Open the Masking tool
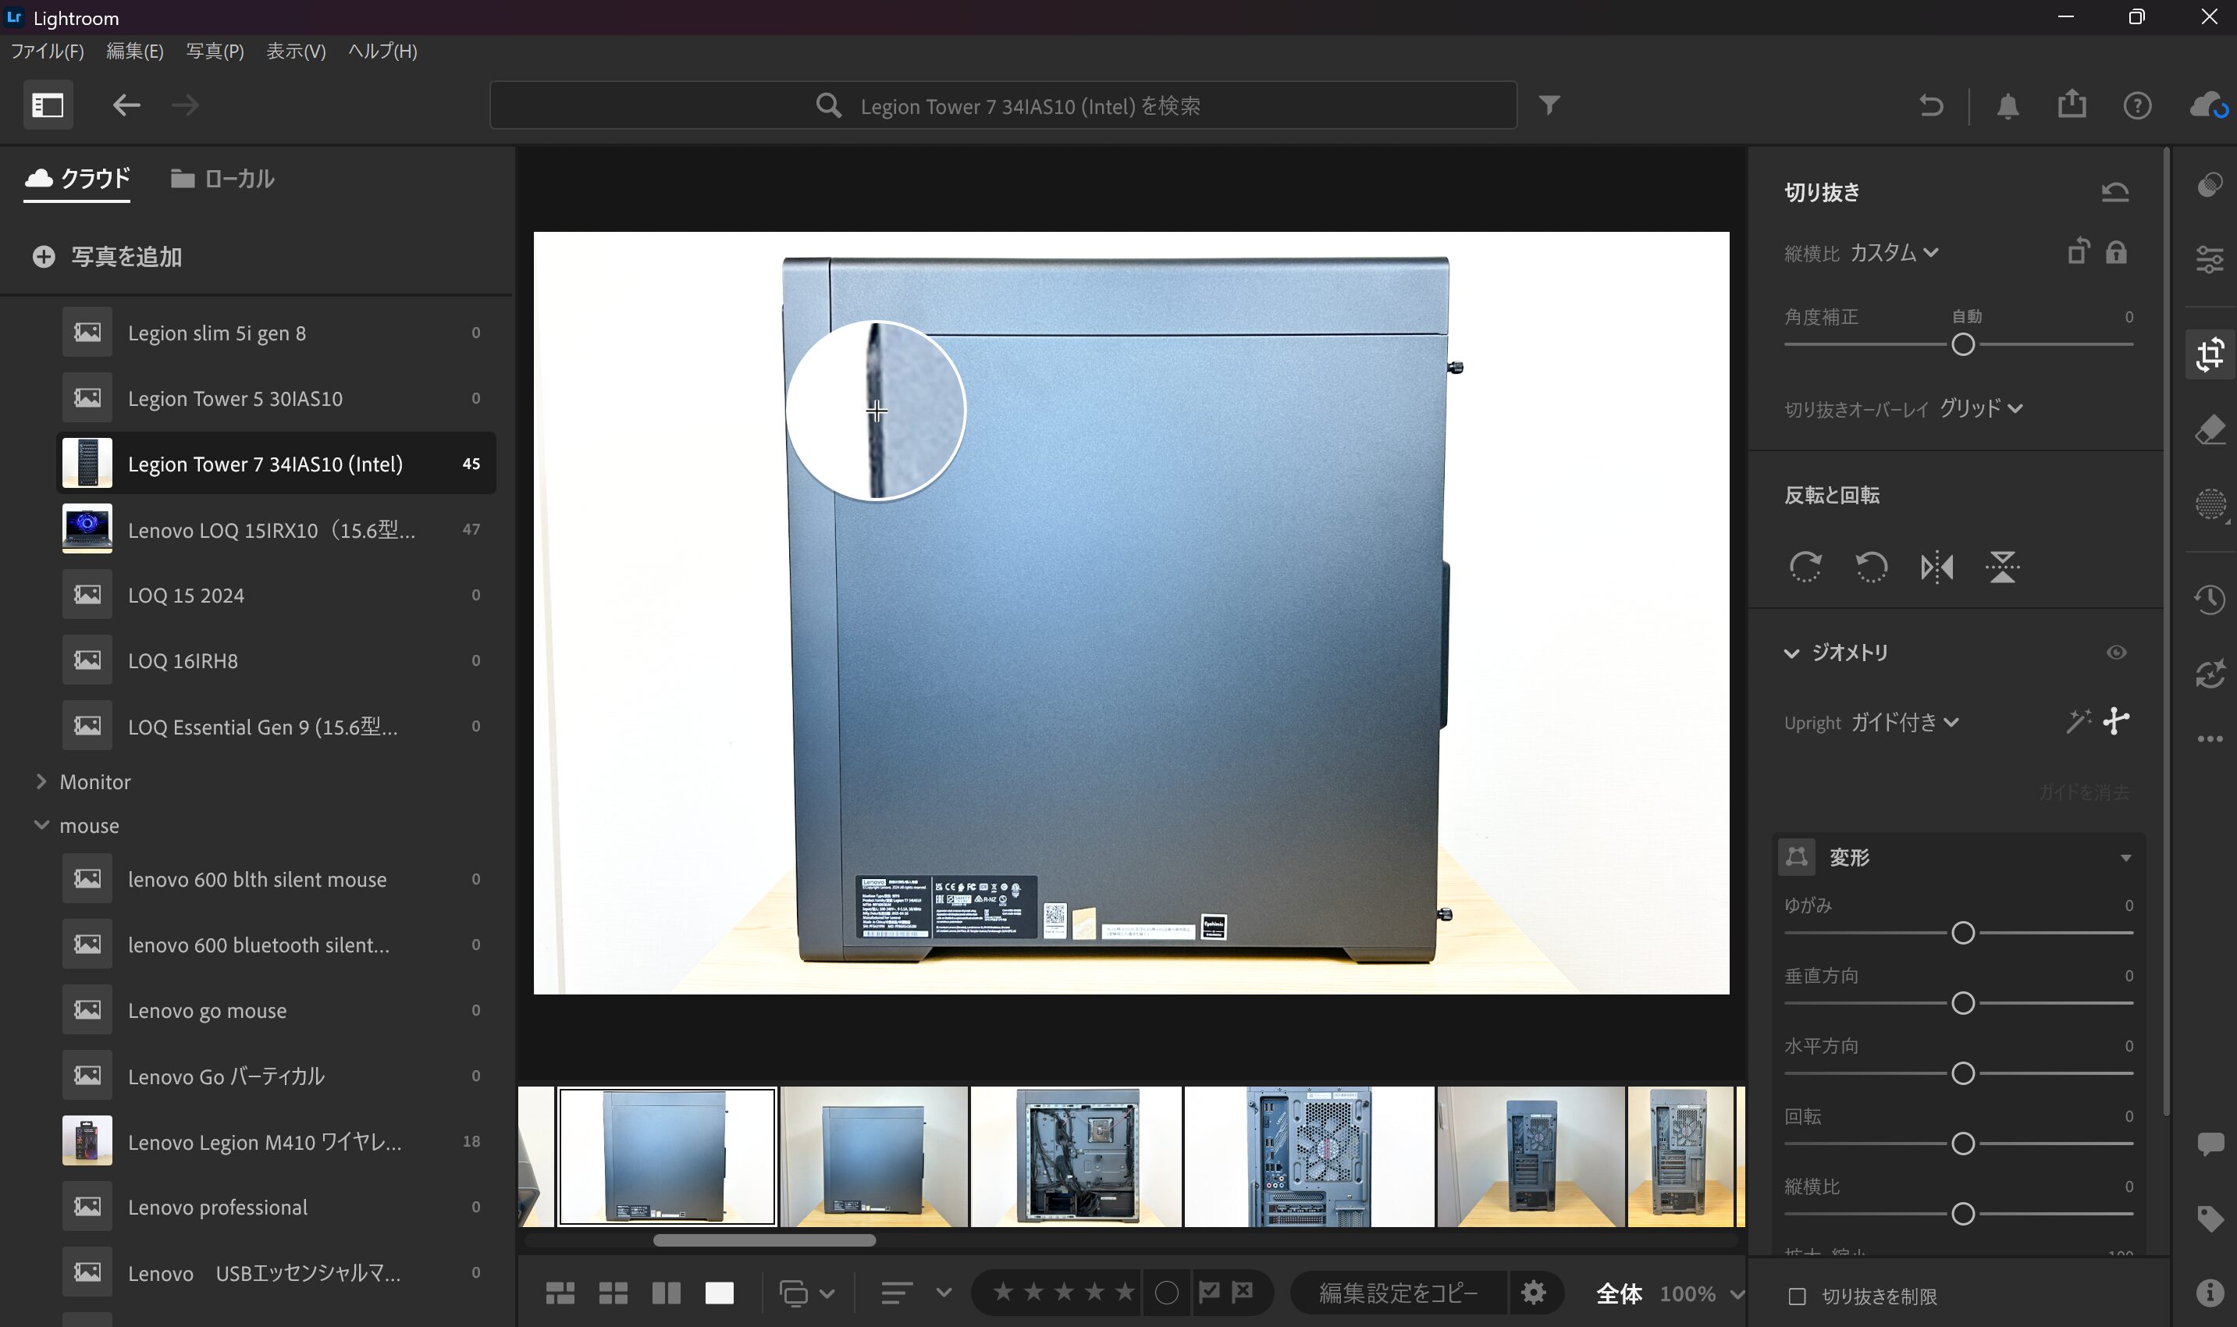 (x=2212, y=505)
